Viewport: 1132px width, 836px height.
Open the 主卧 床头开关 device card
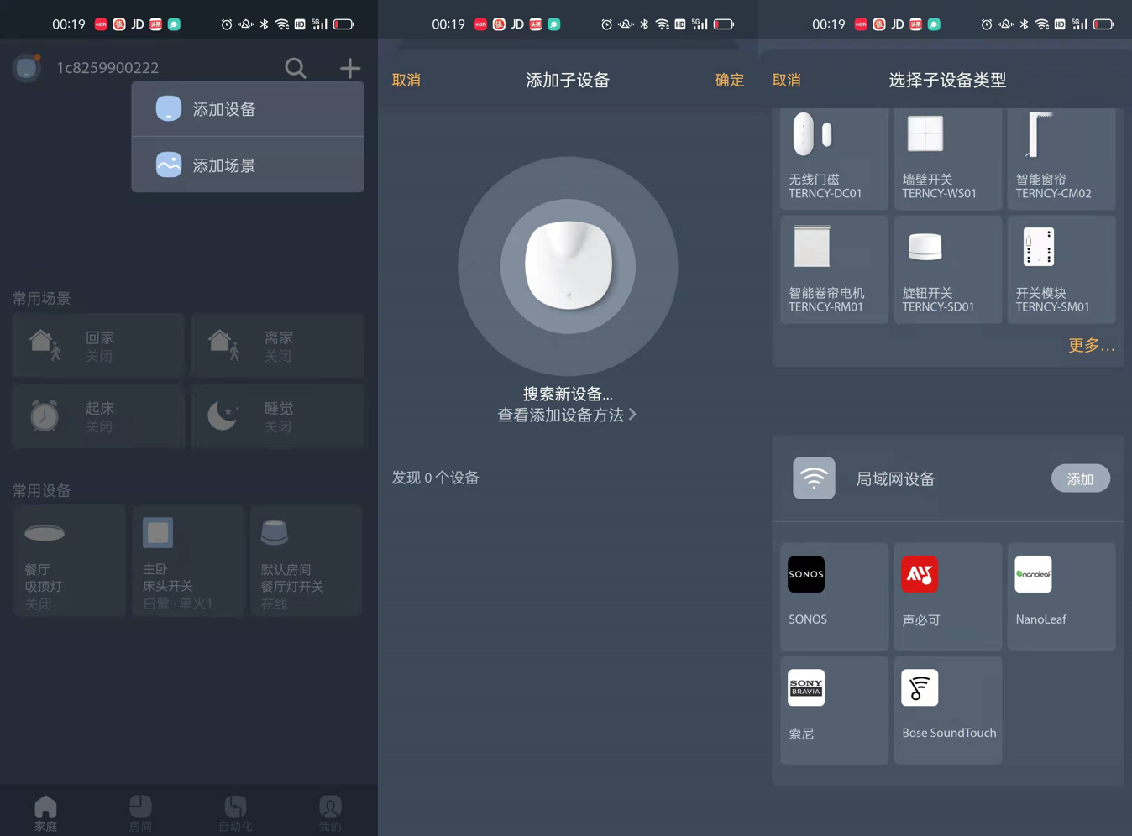pos(188,561)
